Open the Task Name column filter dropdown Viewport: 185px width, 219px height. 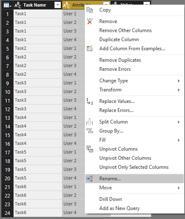[x=57, y=5]
